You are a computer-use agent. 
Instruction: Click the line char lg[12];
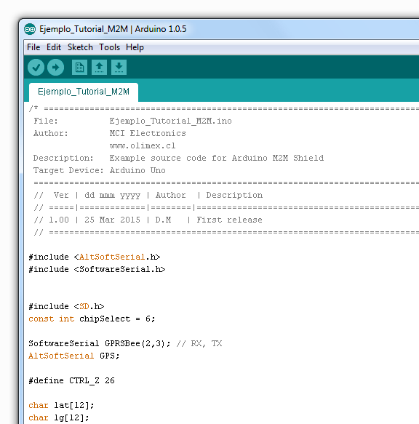pos(59,418)
